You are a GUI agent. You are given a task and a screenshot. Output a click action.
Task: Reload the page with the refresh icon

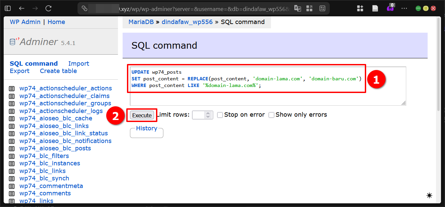point(48,8)
